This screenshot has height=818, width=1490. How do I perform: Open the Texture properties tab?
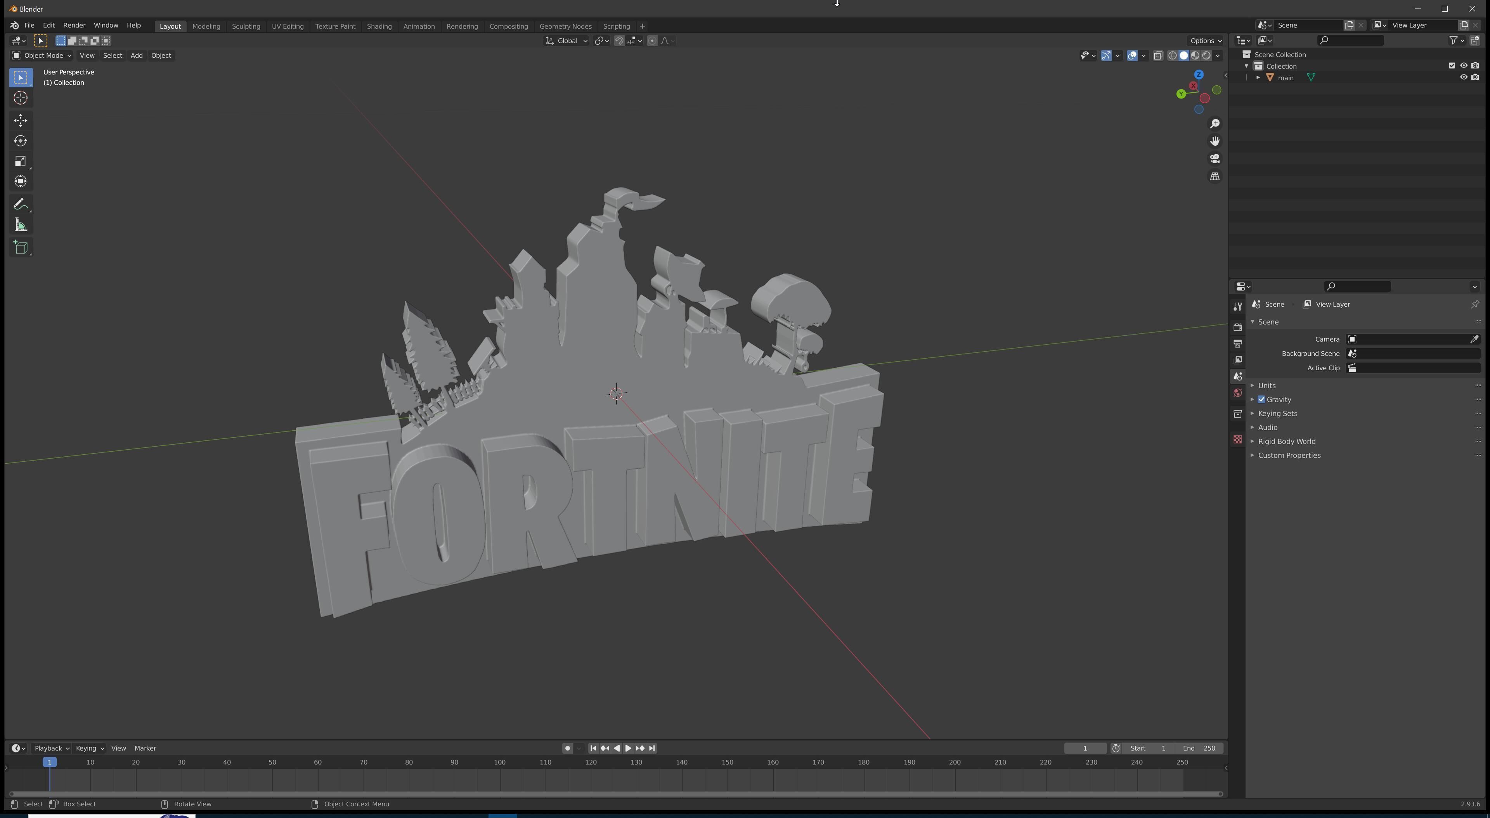coord(1237,439)
